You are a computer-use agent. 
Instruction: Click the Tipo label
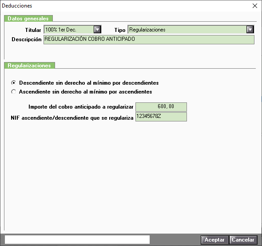120,30
